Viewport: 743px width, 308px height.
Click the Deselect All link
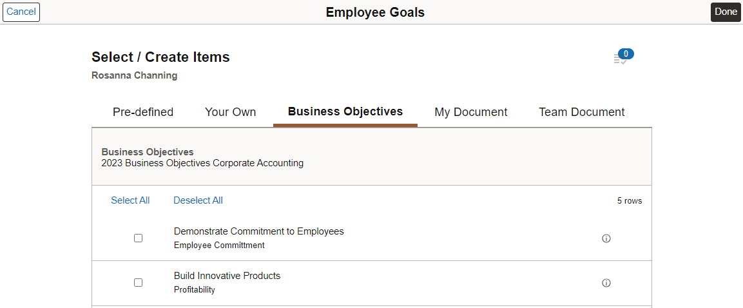click(x=198, y=200)
